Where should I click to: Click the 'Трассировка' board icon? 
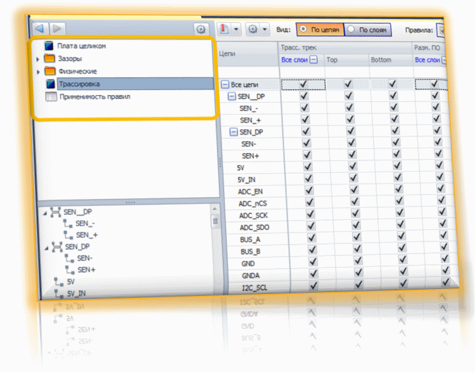(x=51, y=84)
